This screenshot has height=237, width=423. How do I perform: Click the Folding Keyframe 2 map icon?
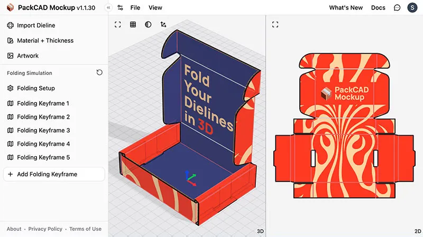click(10, 117)
